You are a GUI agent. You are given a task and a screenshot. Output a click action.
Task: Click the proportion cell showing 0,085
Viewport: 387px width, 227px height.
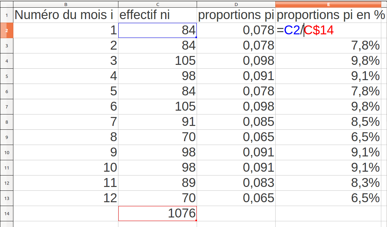pyautogui.click(x=236, y=122)
